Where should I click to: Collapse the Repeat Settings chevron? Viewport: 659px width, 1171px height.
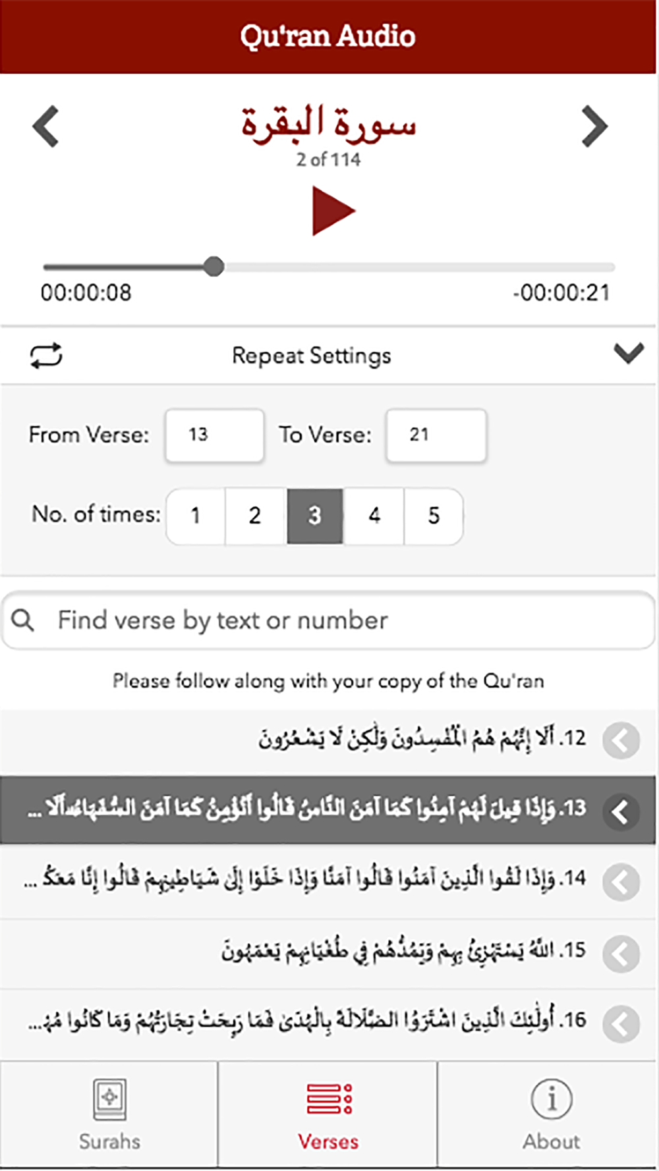coord(629,354)
